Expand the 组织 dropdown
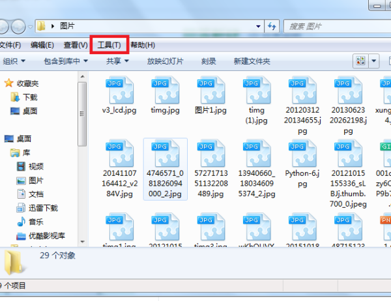The width and height of the screenshot is (391, 301). [14, 61]
